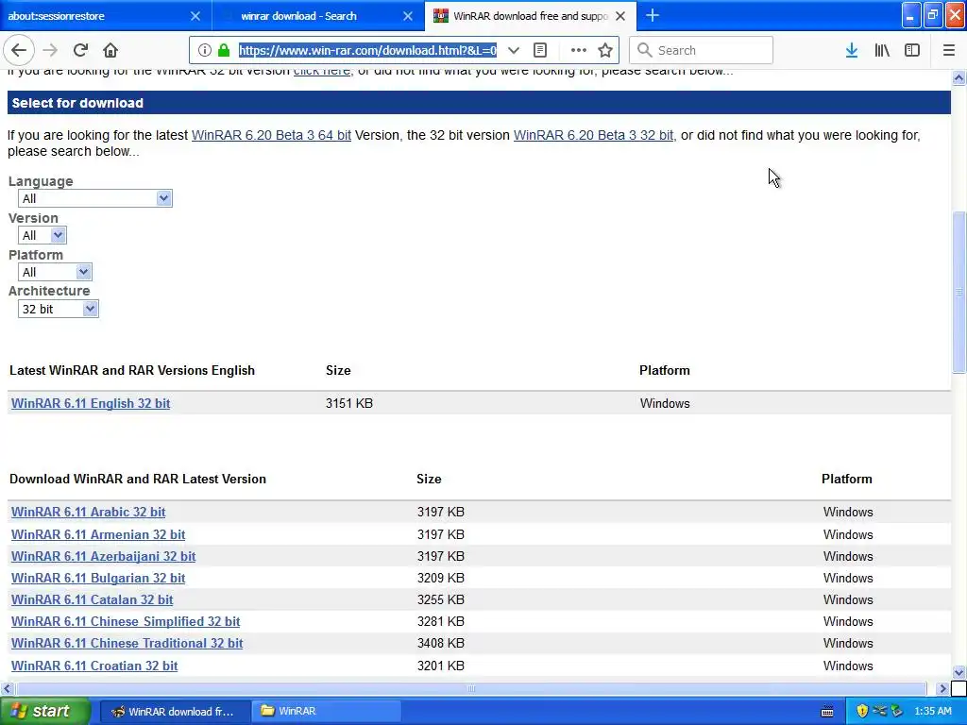
Task: Download WinRAR 6.11 Azerbaijani 32 bit
Action: pos(104,556)
